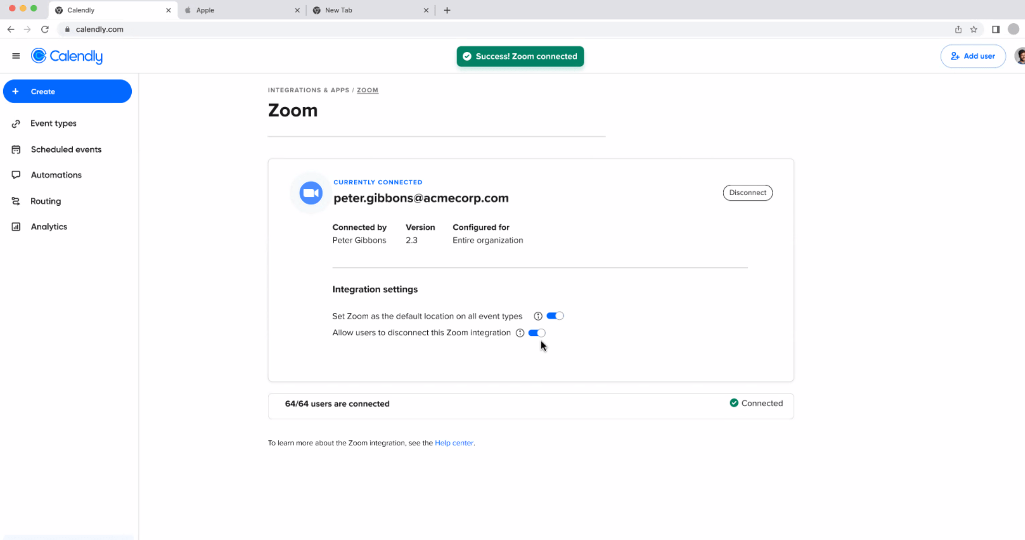Open the Automations section
Screen dimensions: 1025x540
56,175
